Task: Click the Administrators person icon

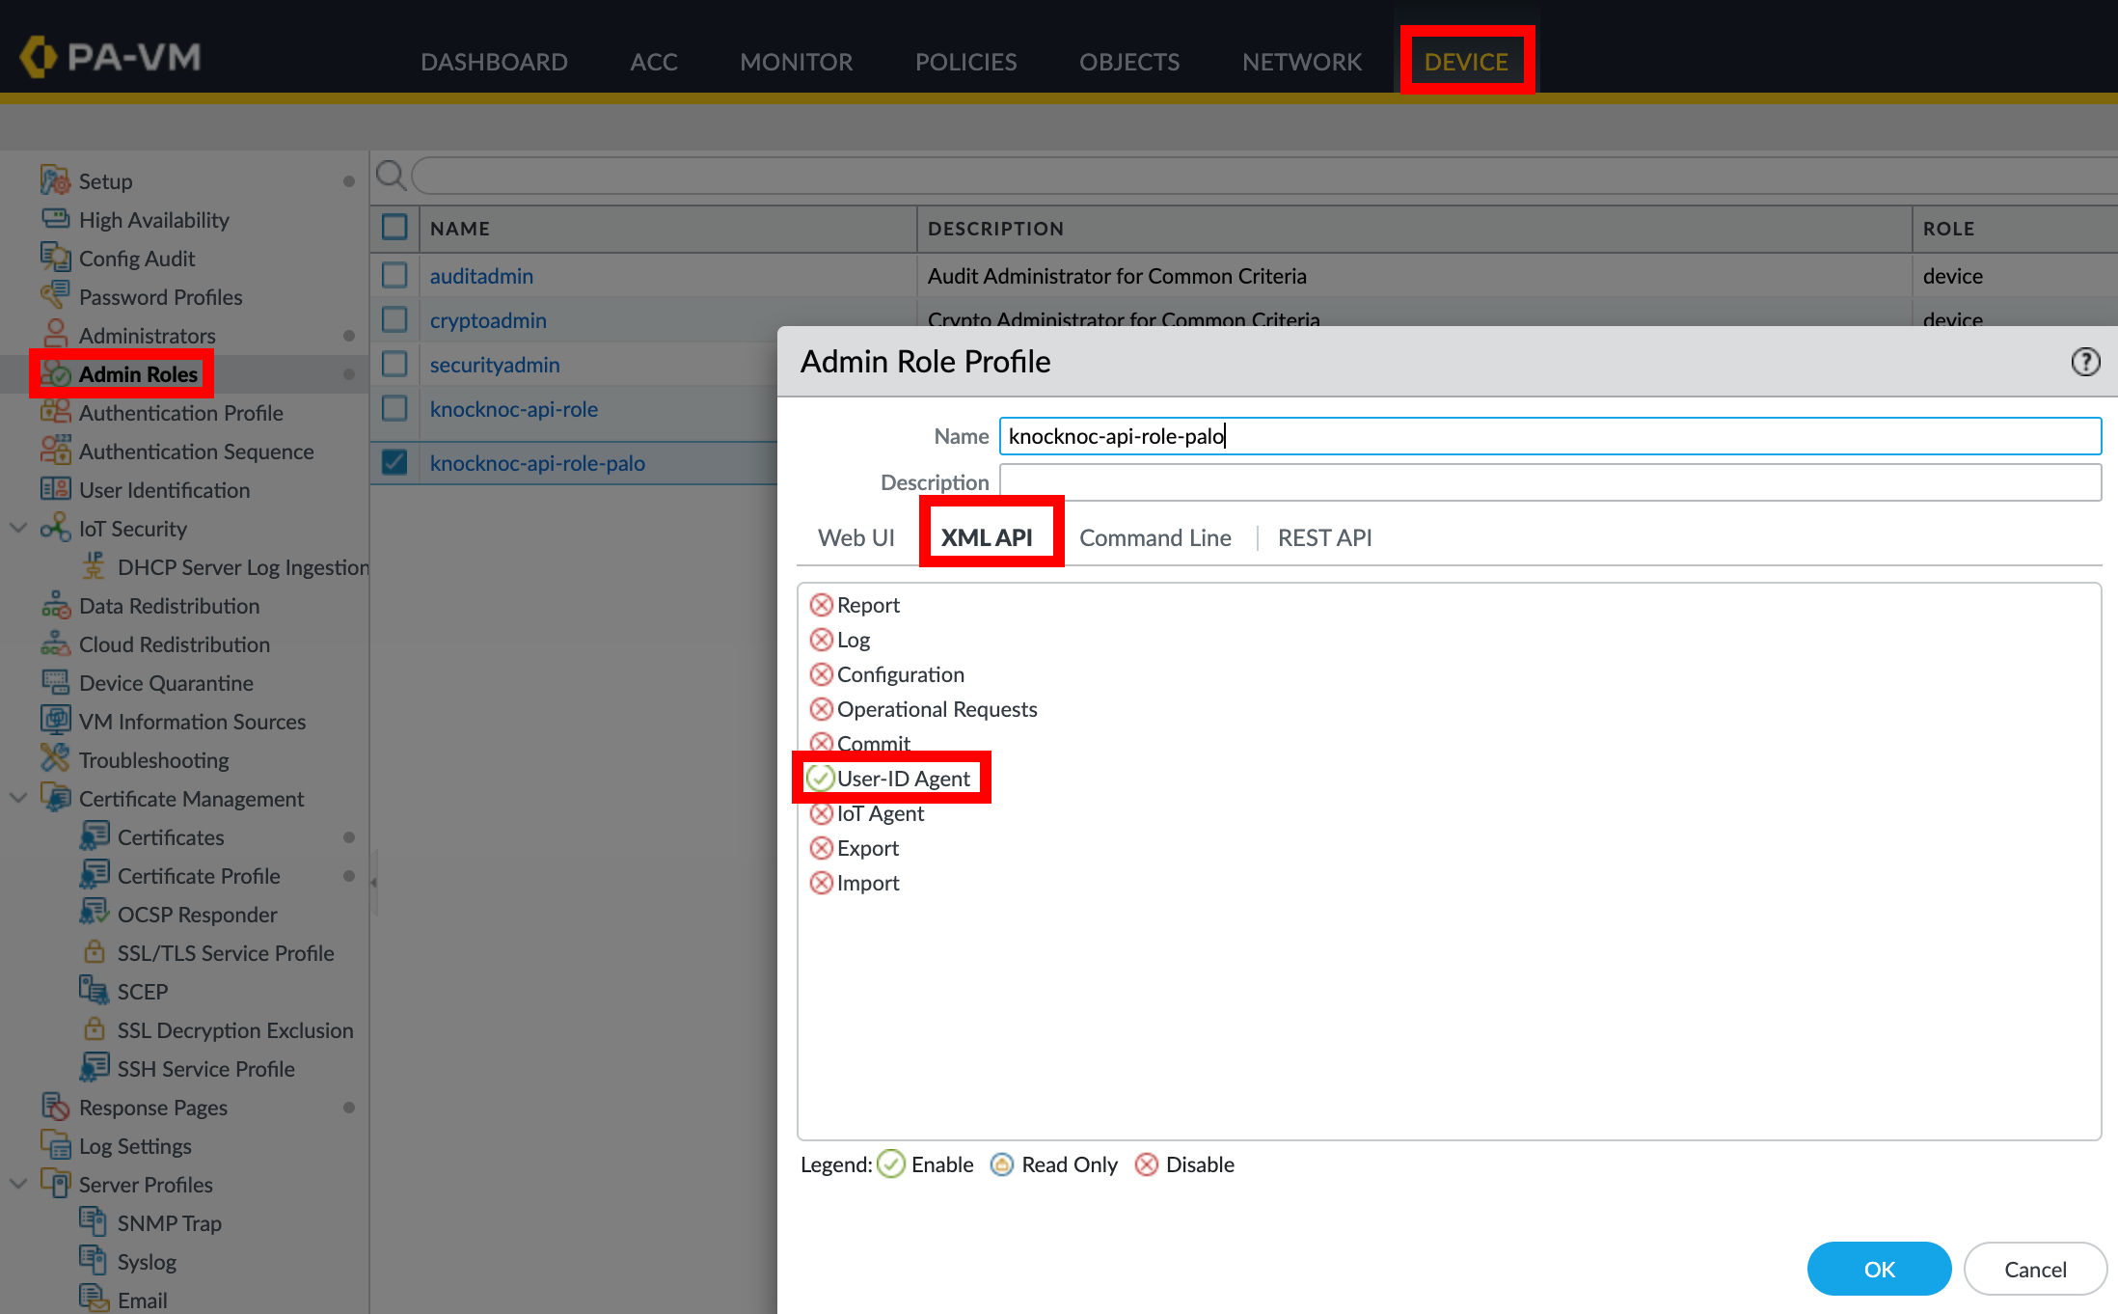Action: pos(55,335)
